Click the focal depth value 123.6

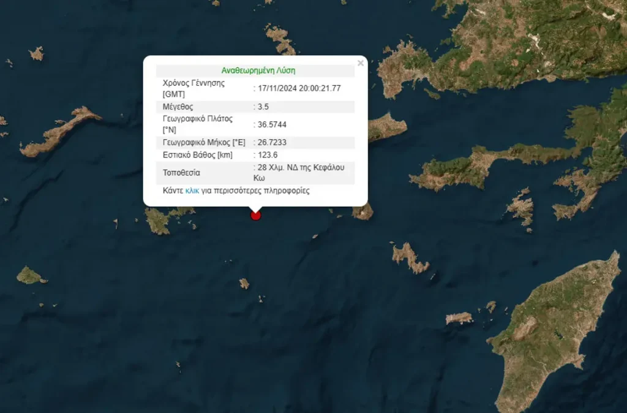point(268,154)
